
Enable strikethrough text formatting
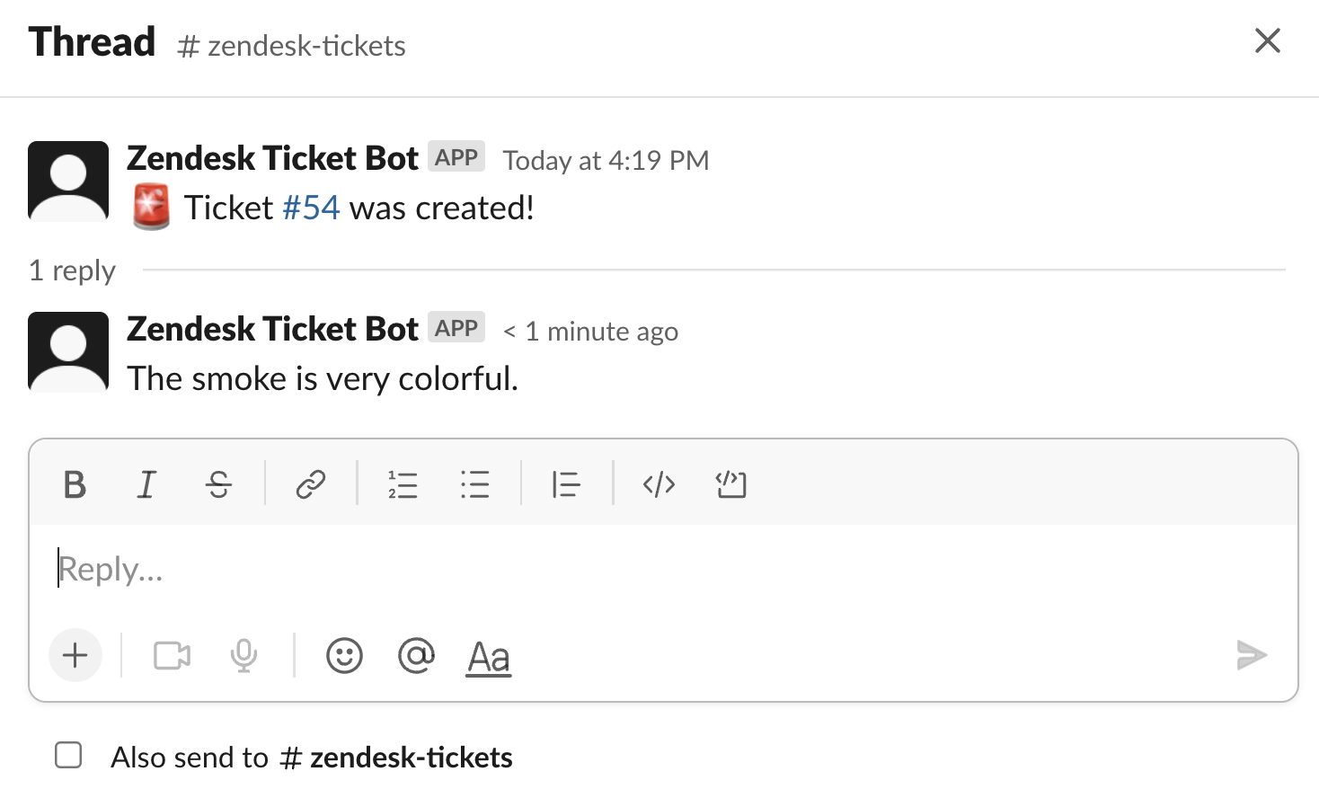pos(218,484)
